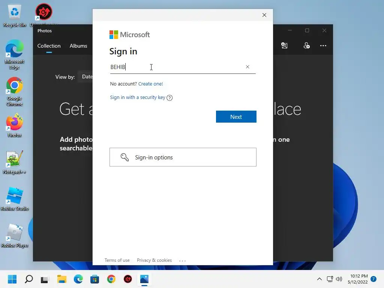The image size is (384, 288).
Task: Open Microsoft Store from taskbar
Action: 94,279
